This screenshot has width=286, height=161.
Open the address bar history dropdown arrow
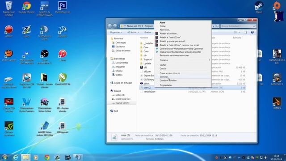coord(214,26)
